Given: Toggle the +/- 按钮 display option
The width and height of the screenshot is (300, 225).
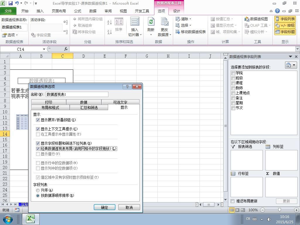Looking at the screenshot, I should click(285, 25).
